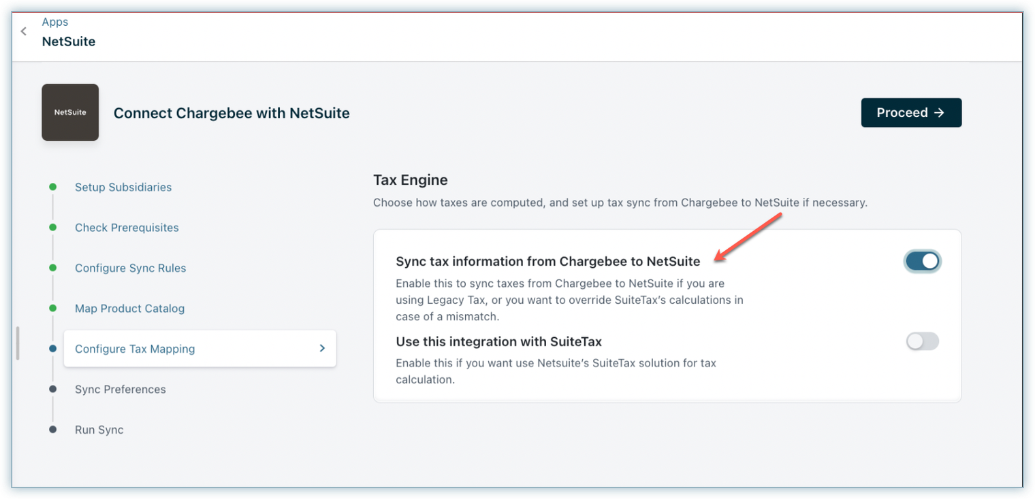Click the green dot beside Configure Sync Rules
1035x499 pixels.
coord(53,268)
